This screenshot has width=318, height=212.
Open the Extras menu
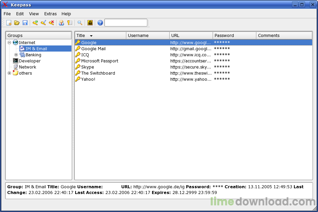click(50, 14)
